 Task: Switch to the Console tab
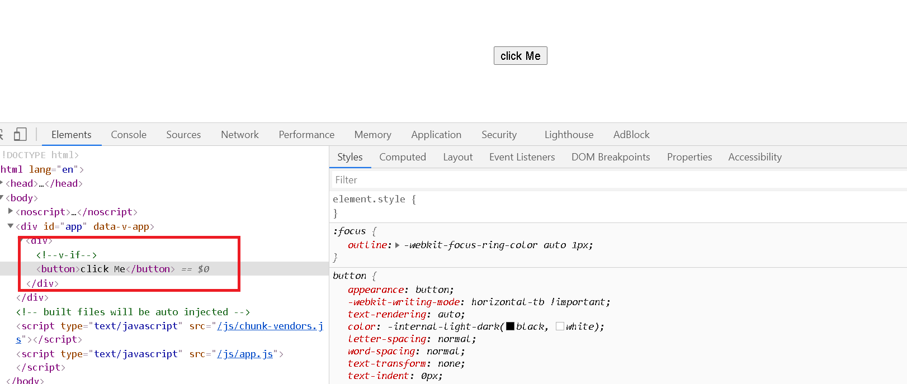click(x=129, y=135)
